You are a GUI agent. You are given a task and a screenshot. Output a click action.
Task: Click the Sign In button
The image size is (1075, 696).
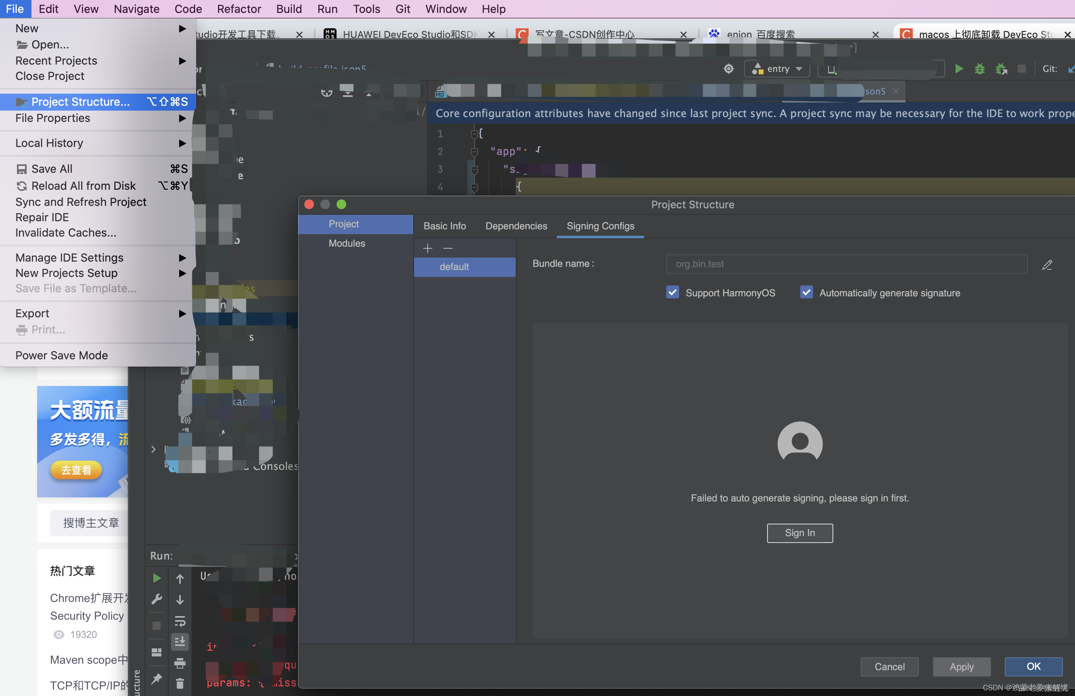point(799,533)
